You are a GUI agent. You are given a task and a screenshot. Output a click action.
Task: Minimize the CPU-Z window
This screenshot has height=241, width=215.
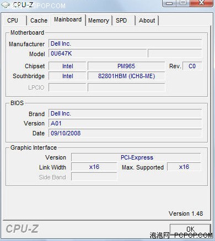coord(169,3)
